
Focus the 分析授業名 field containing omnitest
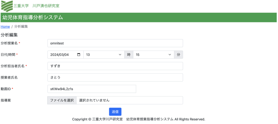115,43
